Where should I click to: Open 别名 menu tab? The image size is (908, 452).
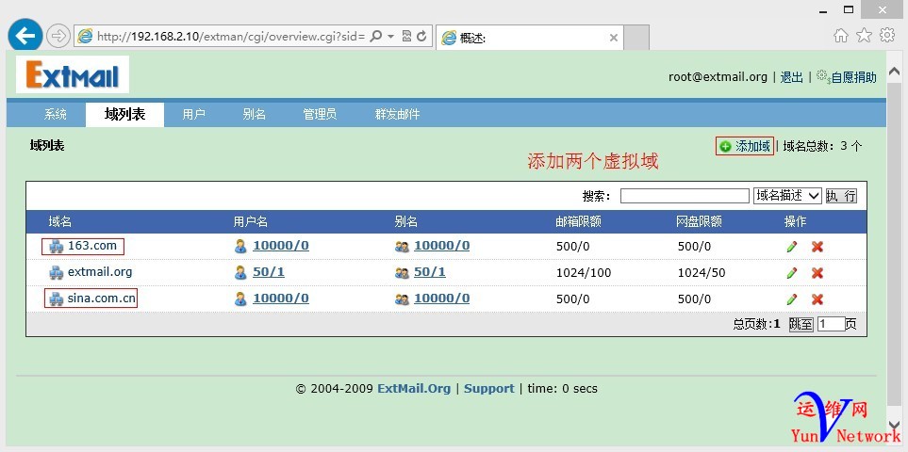(x=255, y=115)
